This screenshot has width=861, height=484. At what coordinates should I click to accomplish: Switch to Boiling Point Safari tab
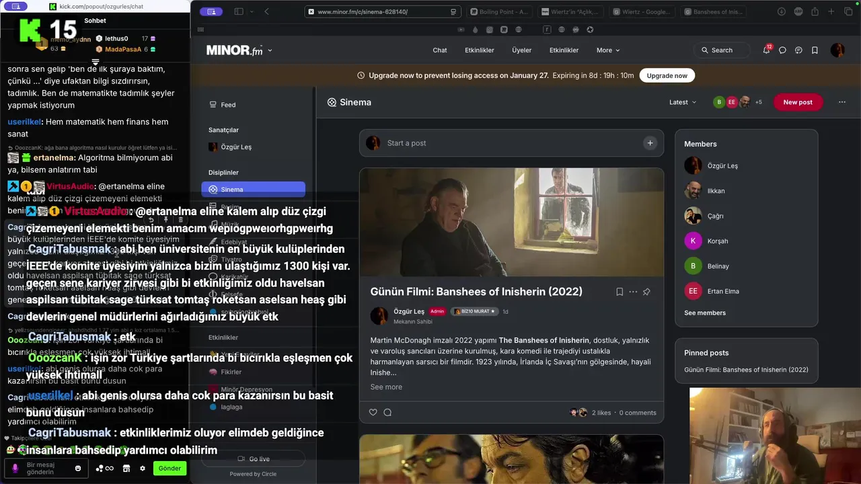pyautogui.click(x=498, y=11)
